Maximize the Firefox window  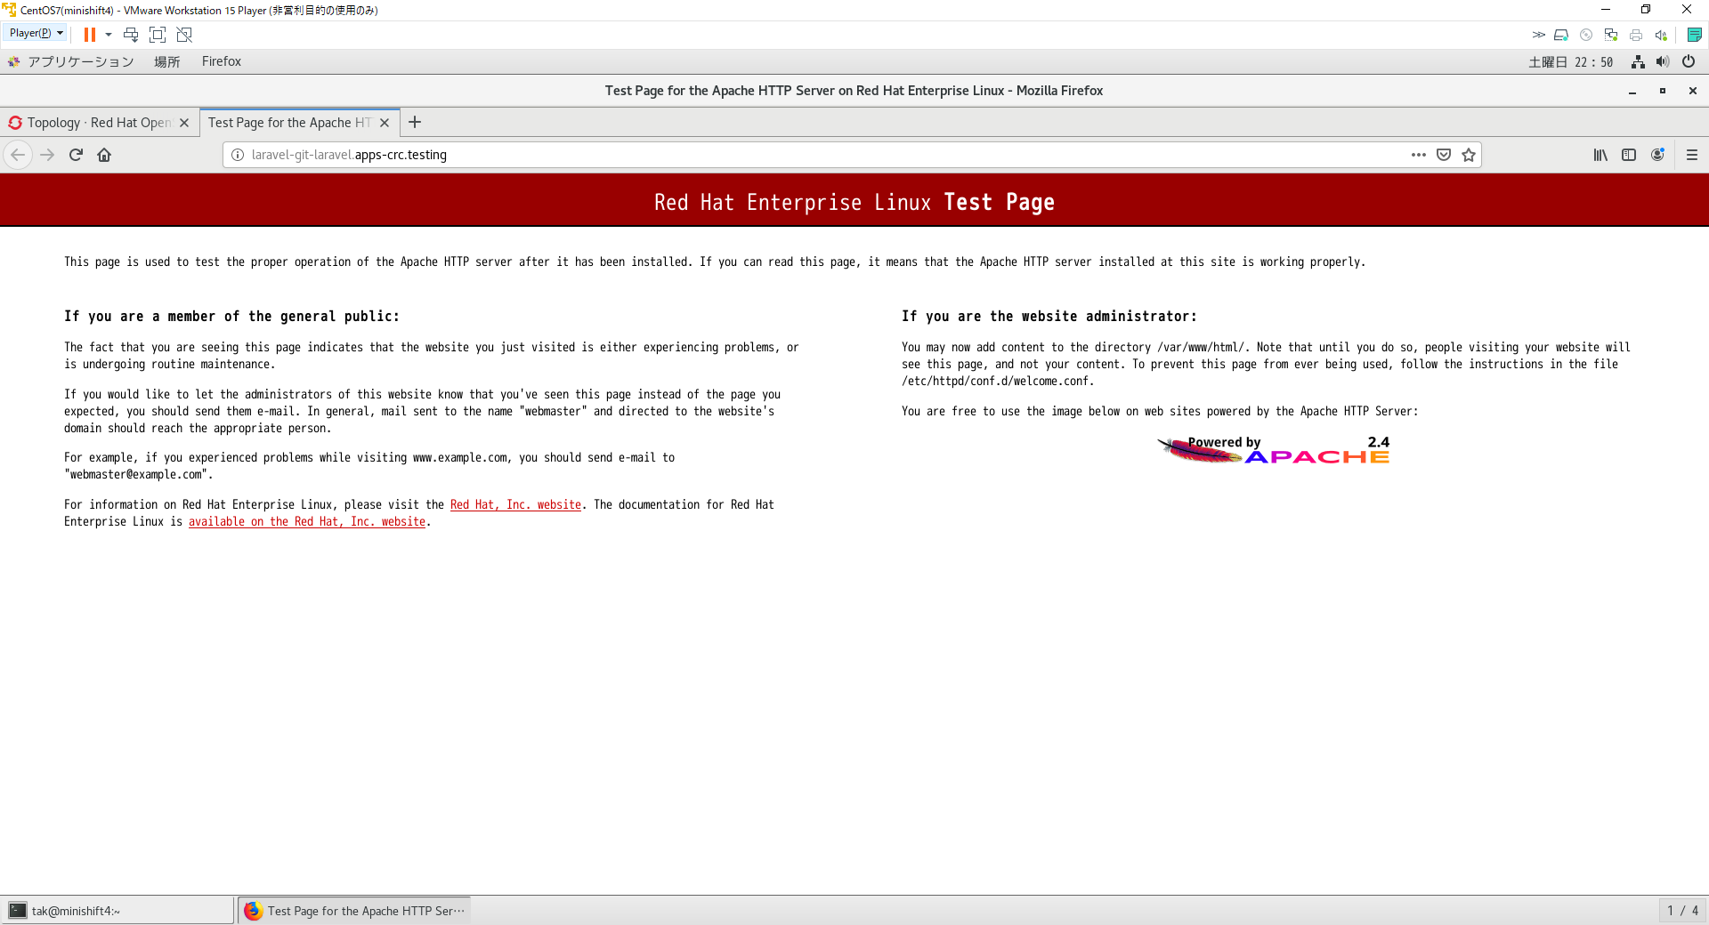[1663, 91]
